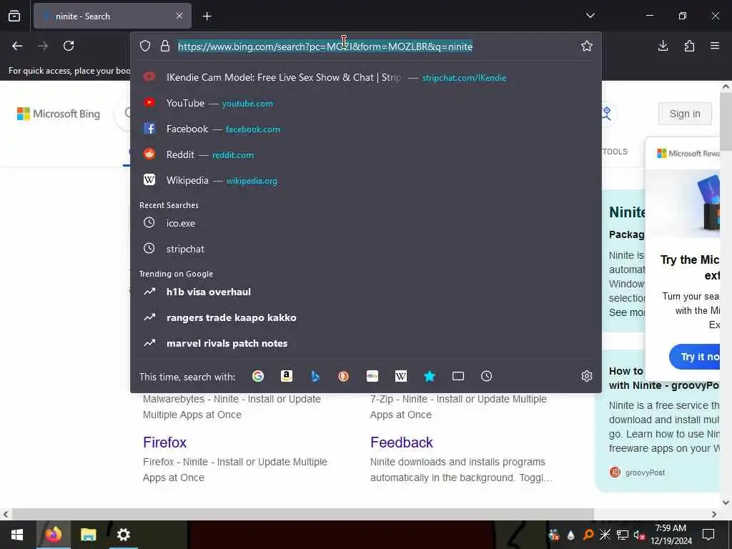
Task: Open Firefox View tab list icon
Action: tap(14, 16)
